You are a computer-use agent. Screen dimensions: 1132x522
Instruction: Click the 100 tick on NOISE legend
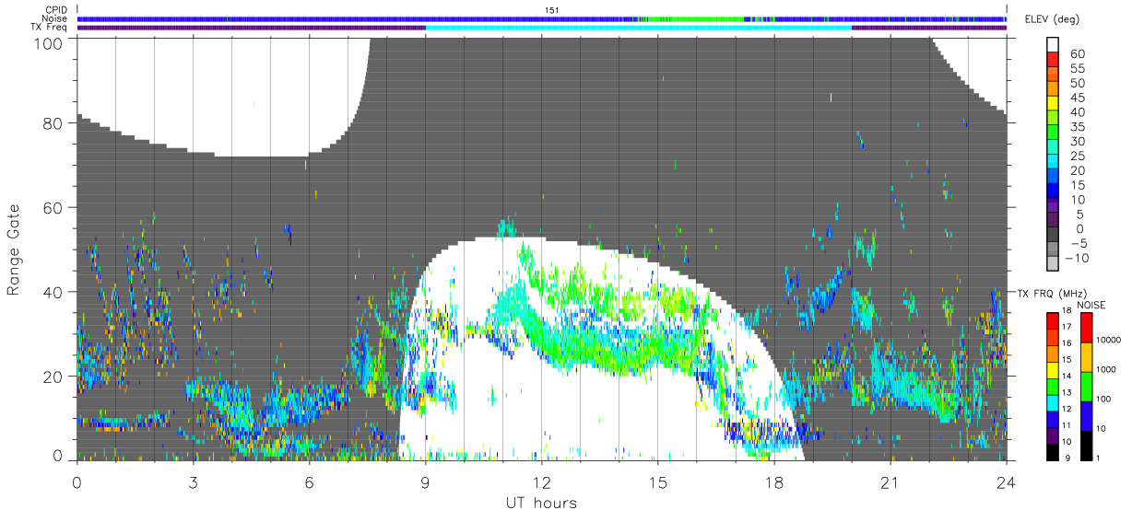(x=1104, y=399)
